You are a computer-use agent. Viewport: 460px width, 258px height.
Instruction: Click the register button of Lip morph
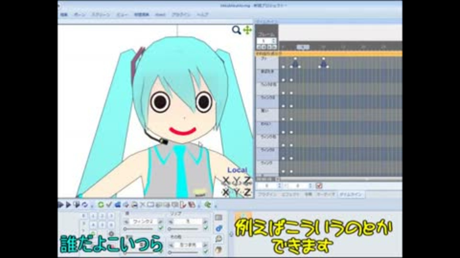click(x=206, y=222)
